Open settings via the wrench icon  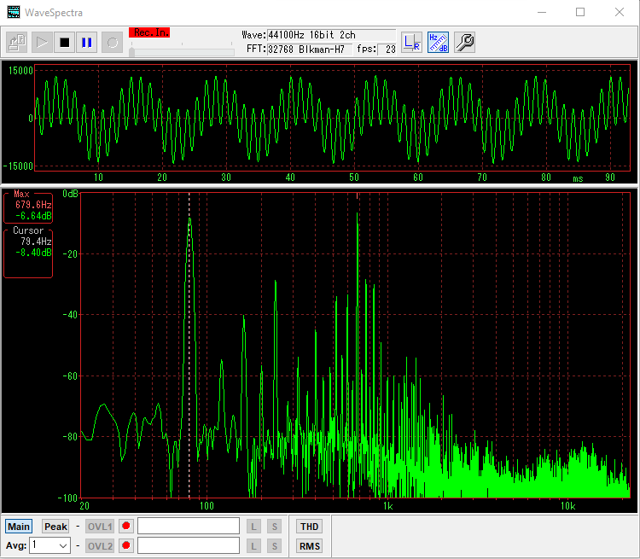tap(464, 43)
